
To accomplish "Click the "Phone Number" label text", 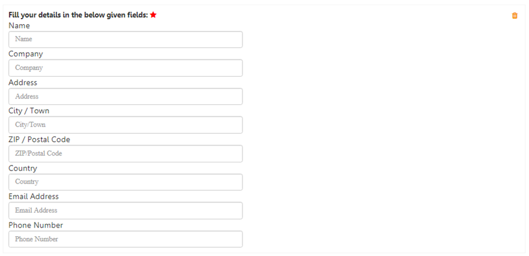I will [36, 225].
